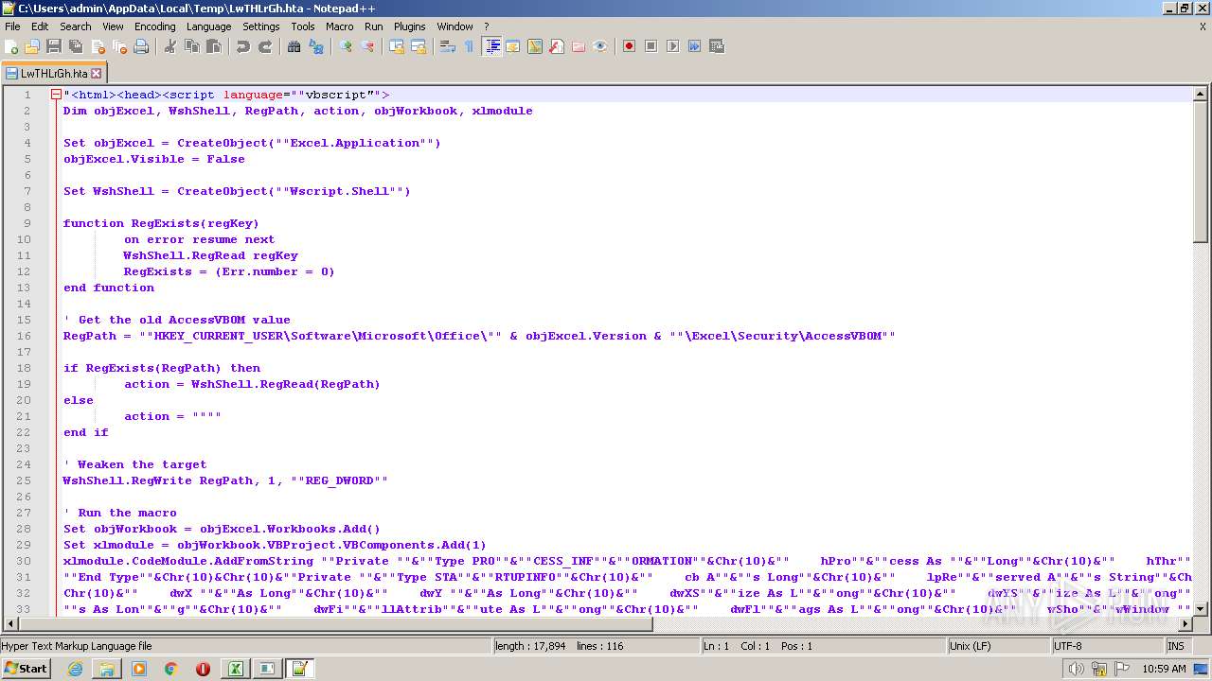
Task: Toggle show all characters pilcrow icon
Action: click(470, 46)
